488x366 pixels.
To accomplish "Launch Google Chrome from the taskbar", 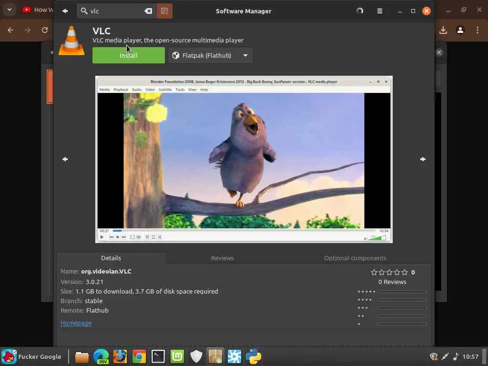I will (x=139, y=356).
